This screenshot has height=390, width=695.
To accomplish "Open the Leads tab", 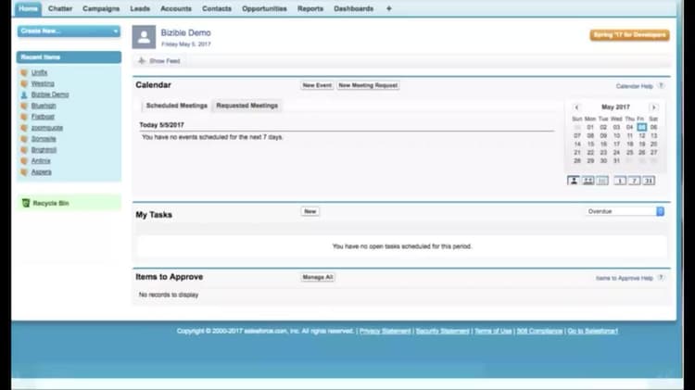I will (140, 8).
